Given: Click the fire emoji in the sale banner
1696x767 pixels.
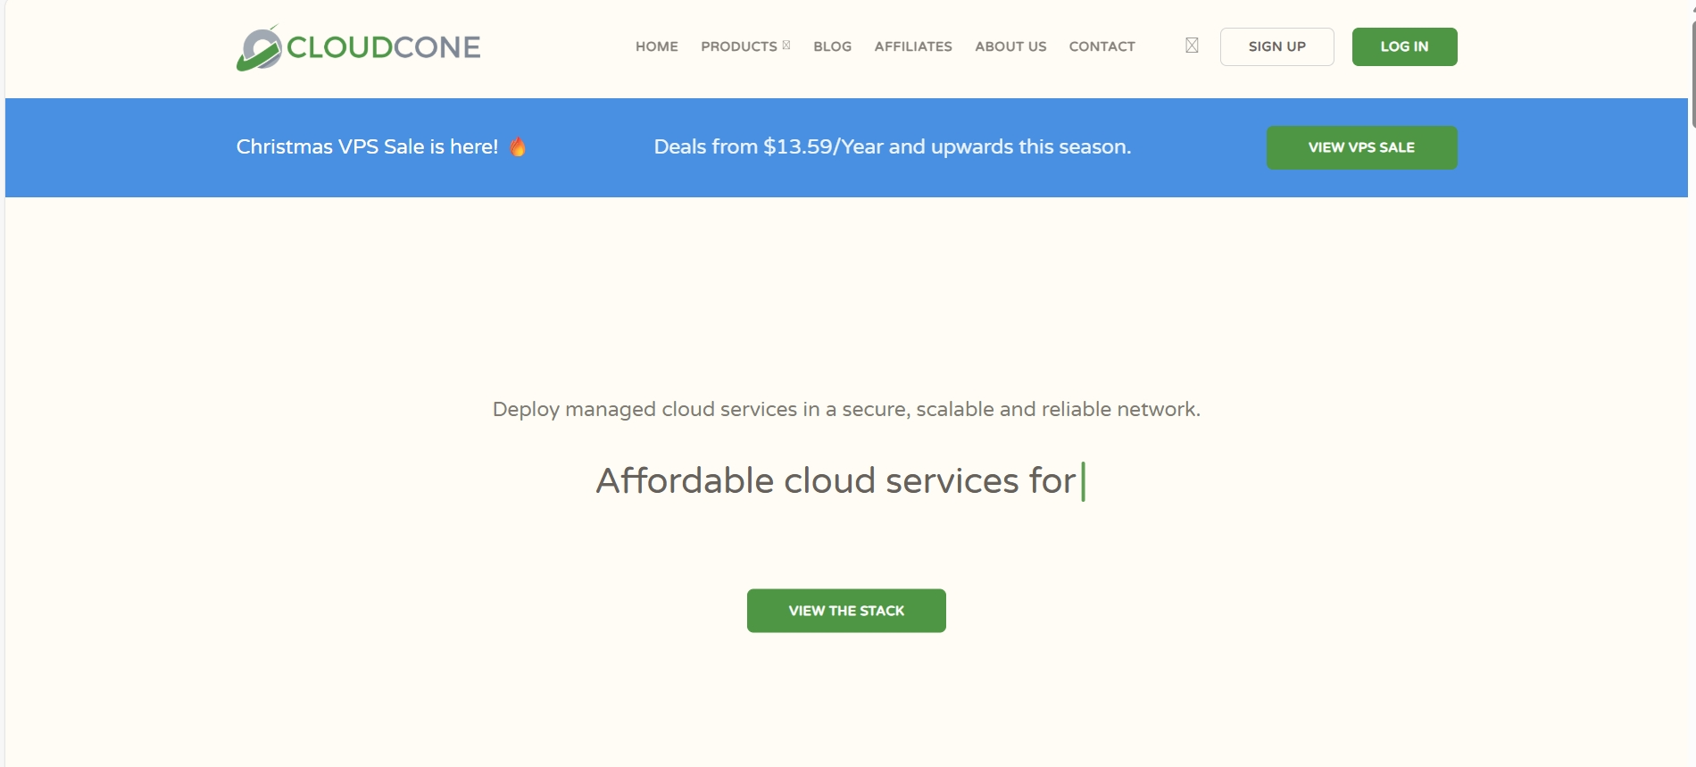Looking at the screenshot, I should click(518, 147).
